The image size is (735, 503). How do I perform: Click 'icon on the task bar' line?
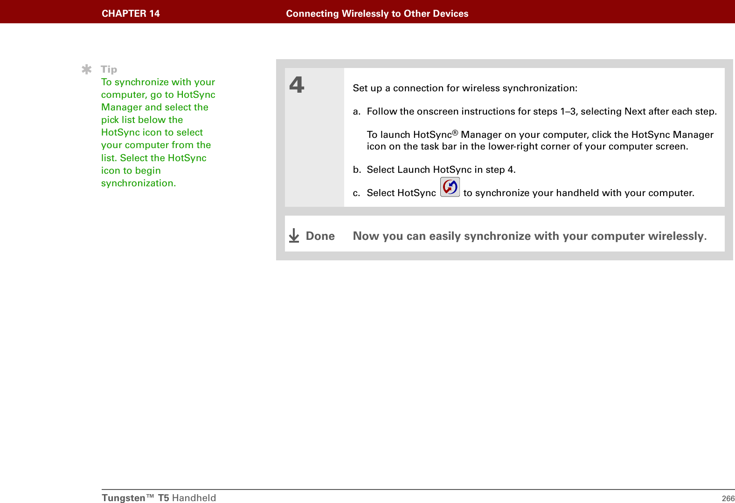pyautogui.click(x=527, y=146)
